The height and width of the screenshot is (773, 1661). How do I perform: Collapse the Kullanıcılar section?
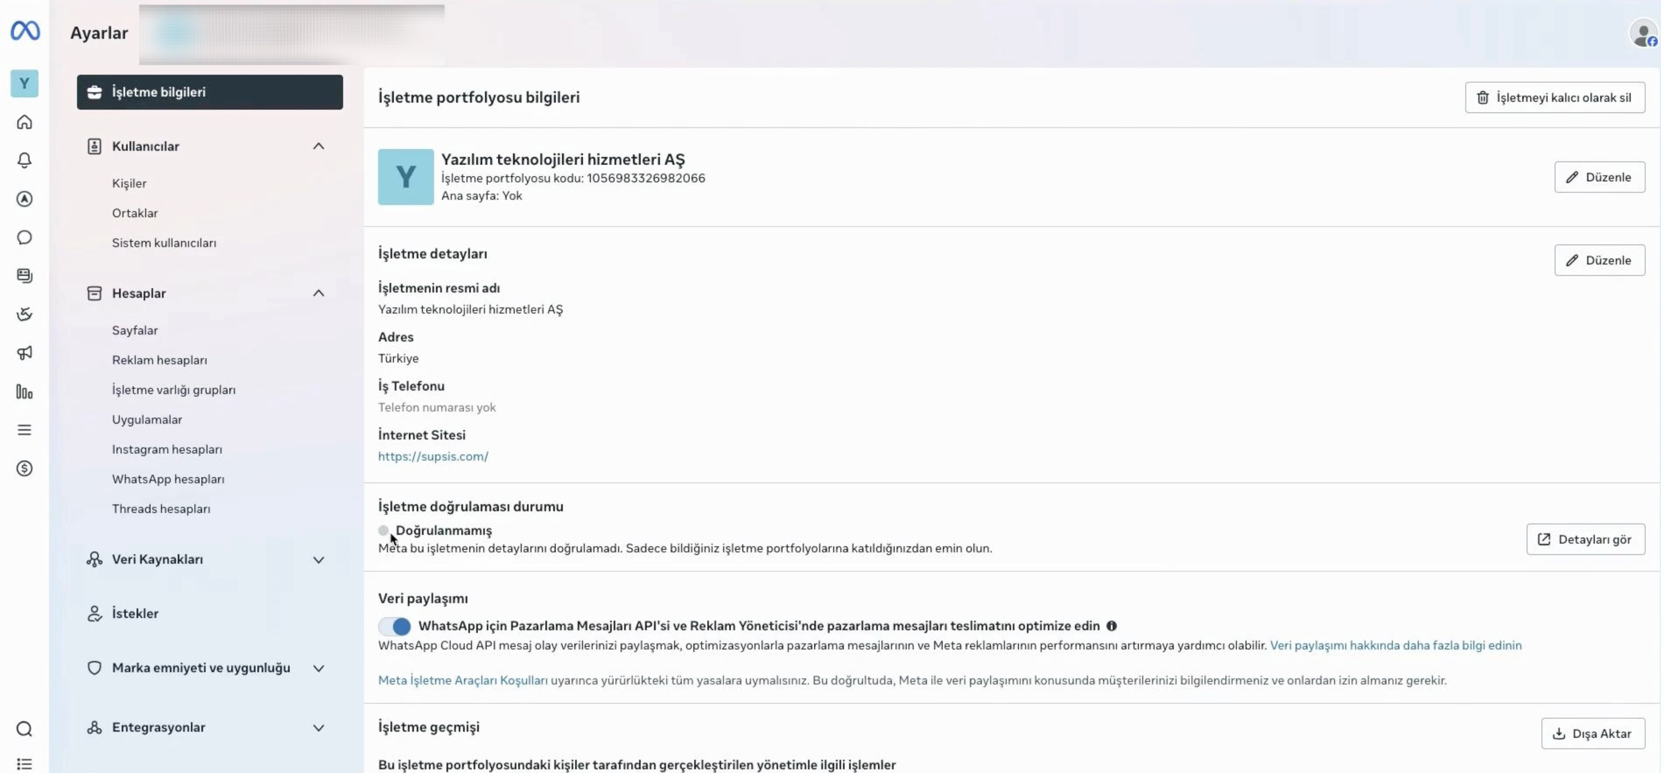click(x=318, y=146)
